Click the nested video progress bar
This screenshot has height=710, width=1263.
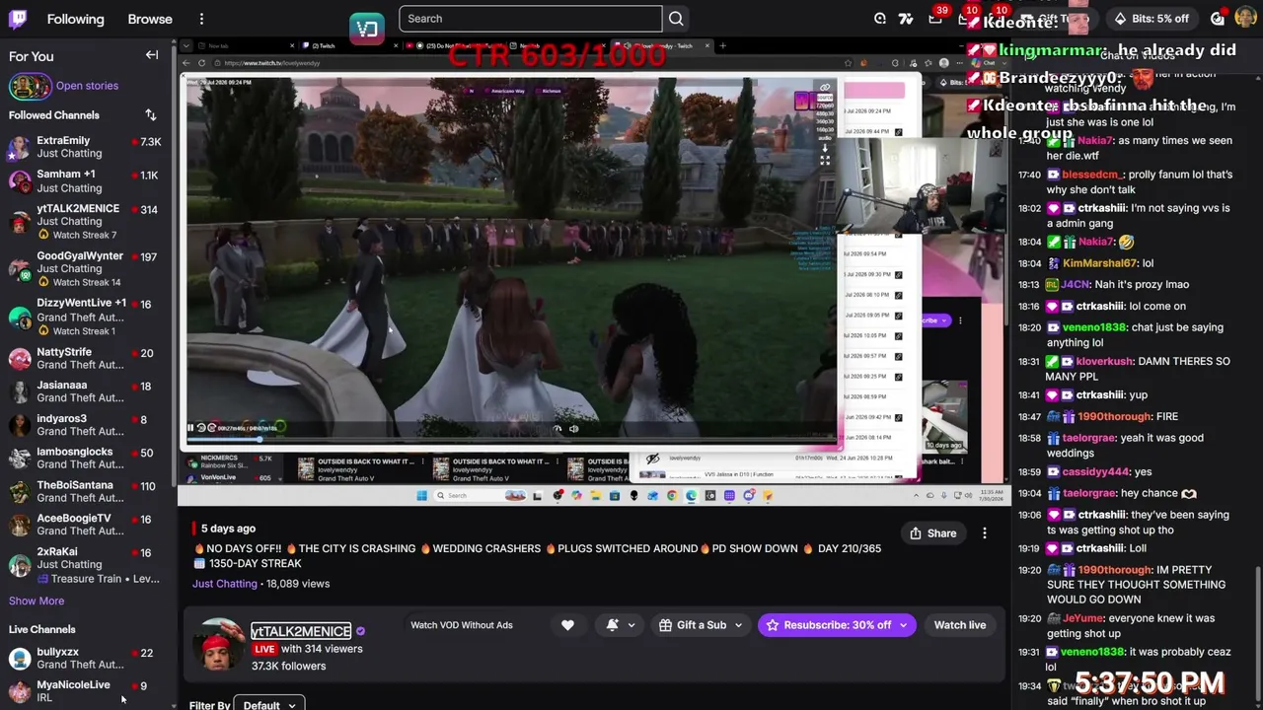pos(512,438)
